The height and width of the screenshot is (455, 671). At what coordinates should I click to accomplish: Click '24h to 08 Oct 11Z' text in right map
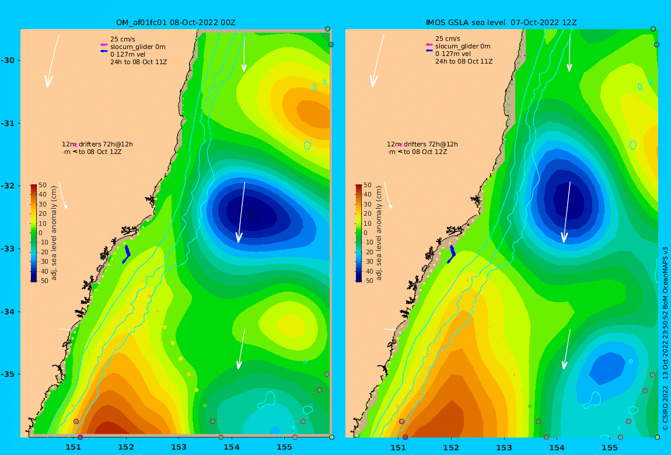point(464,62)
